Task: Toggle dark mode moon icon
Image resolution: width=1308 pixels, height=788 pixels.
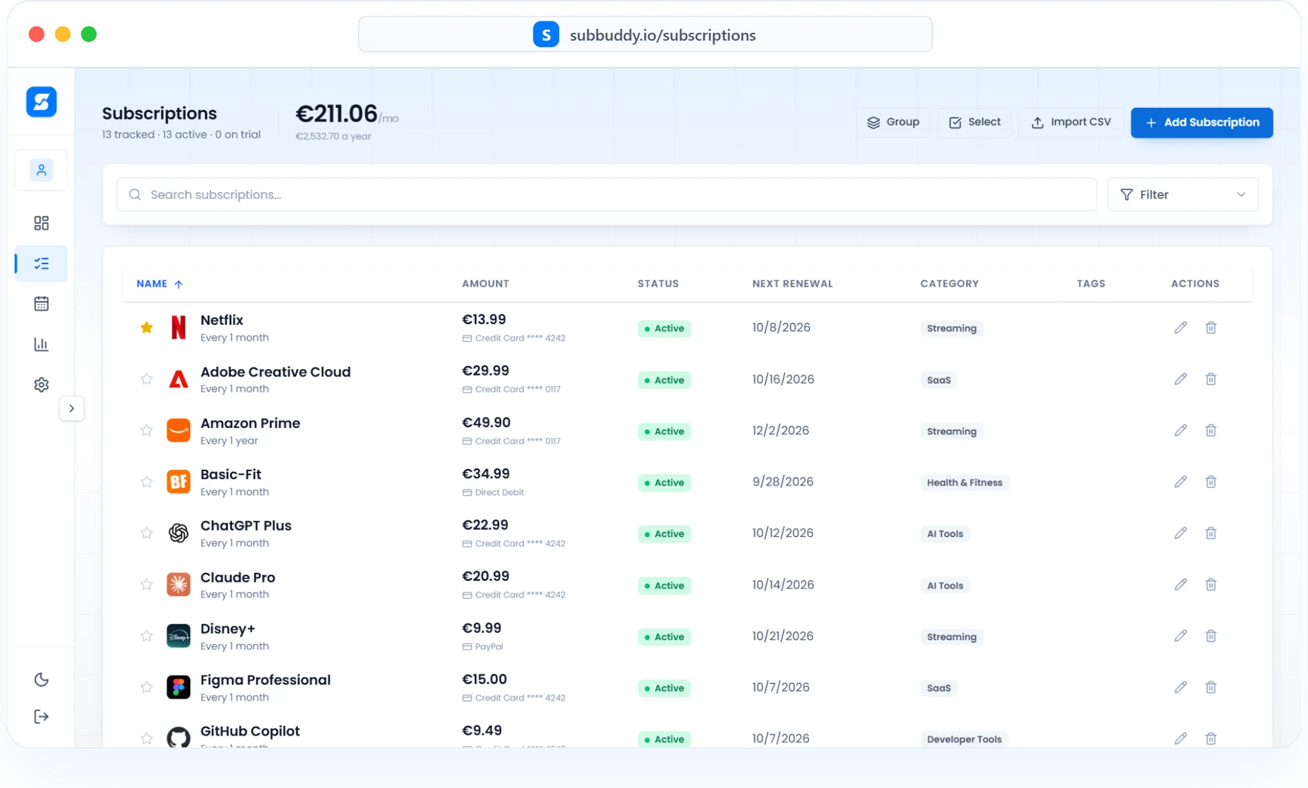Action: click(x=41, y=680)
